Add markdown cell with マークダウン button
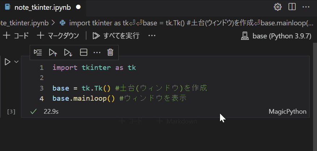The image size is (317, 151). [58, 35]
